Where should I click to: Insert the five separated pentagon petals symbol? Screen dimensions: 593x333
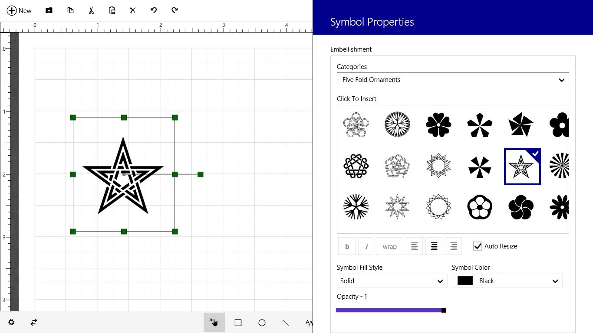[x=480, y=124]
